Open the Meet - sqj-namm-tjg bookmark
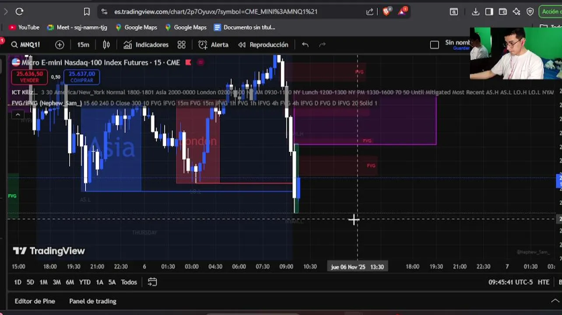 tap(77, 27)
